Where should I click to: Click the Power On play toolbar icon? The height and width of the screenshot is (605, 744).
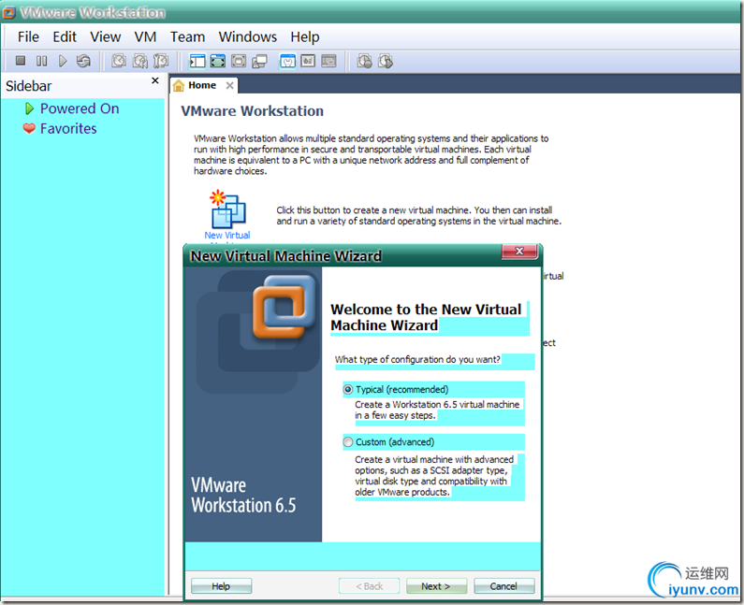click(x=63, y=61)
